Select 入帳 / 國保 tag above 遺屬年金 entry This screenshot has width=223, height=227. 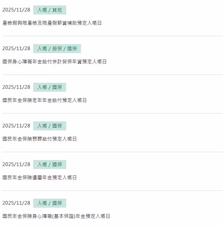[x=50, y=165]
